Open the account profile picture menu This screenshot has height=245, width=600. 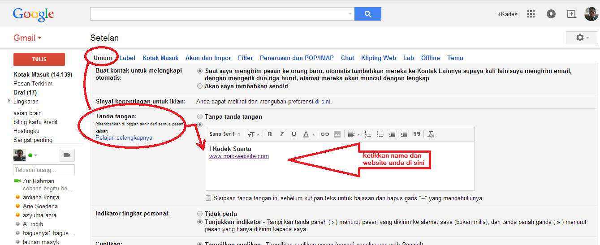tap(591, 14)
